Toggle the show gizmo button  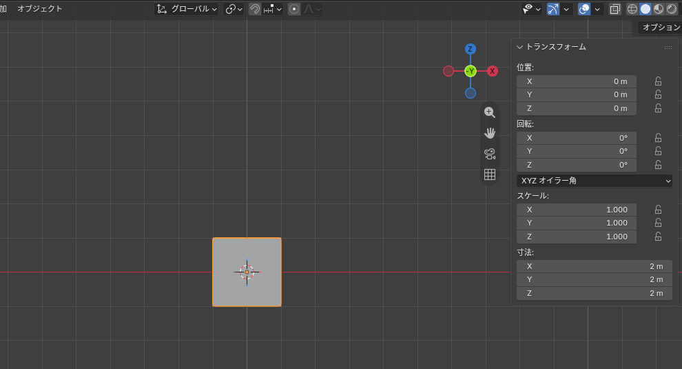pyautogui.click(x=552, y=9)
